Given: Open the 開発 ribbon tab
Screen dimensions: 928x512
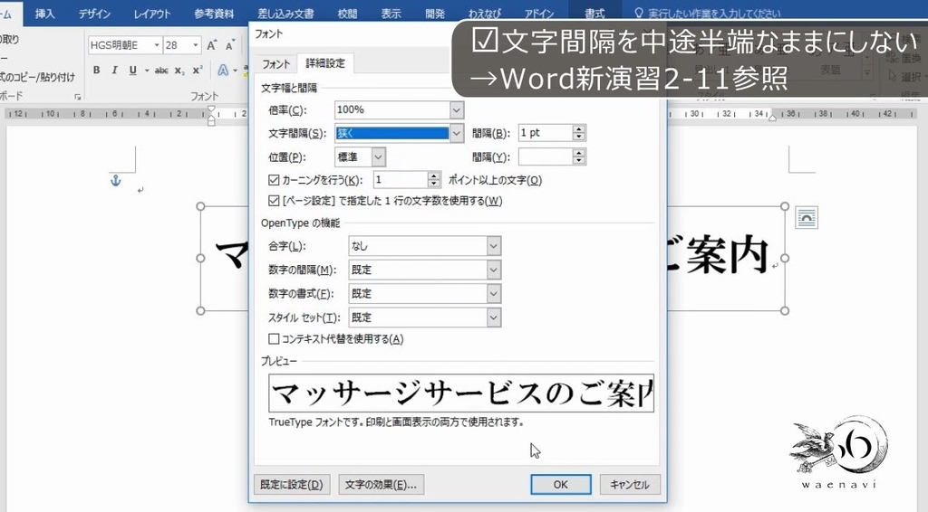Looking at the screenshot, I should point(435,13).
